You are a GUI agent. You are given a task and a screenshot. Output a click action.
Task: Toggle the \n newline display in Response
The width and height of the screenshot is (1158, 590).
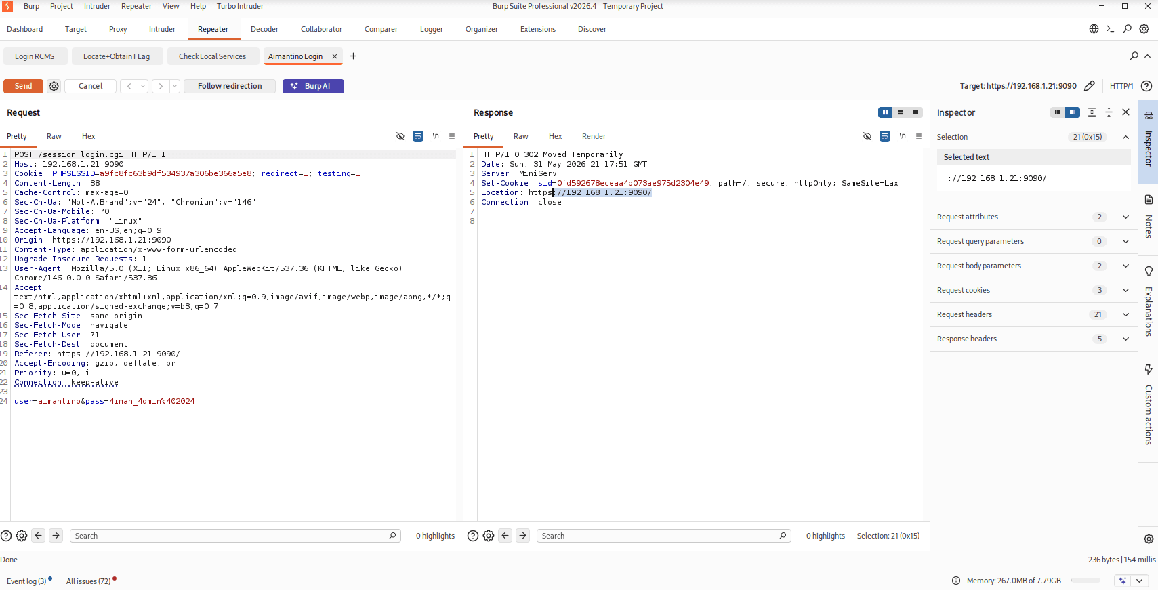tap(903, 136)
